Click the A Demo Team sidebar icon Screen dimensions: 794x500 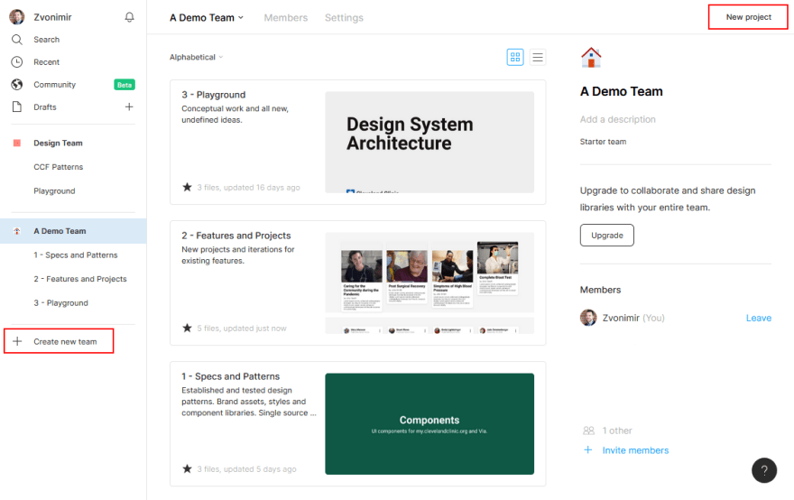17,231
